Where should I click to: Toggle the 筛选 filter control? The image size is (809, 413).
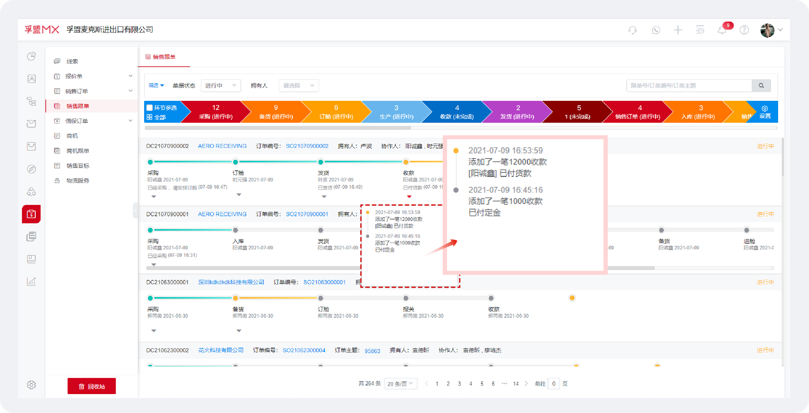[x=156, y=85]
